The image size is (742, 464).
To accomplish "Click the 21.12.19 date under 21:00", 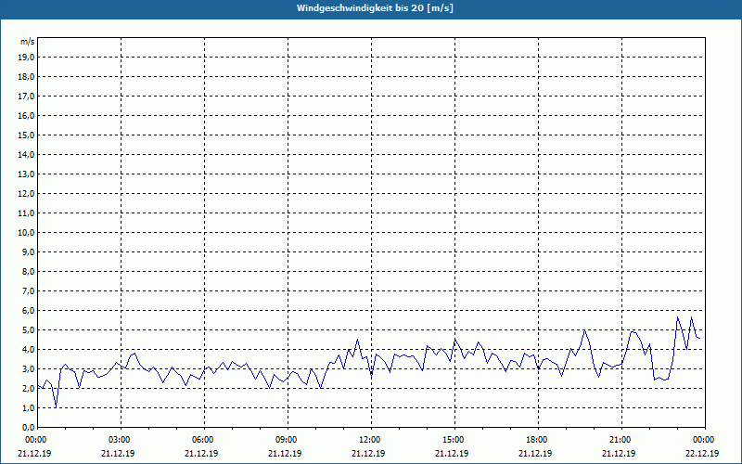I will [x=619, y=453].
